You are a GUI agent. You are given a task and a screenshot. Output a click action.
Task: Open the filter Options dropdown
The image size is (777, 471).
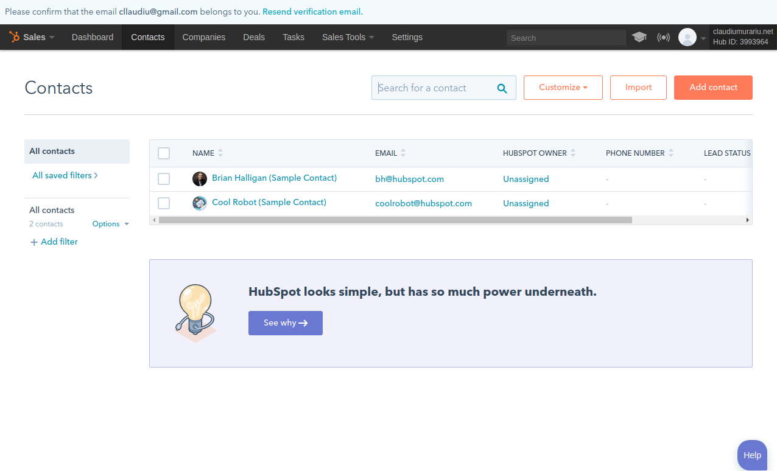pyautogui.click(x=111, y=224)
